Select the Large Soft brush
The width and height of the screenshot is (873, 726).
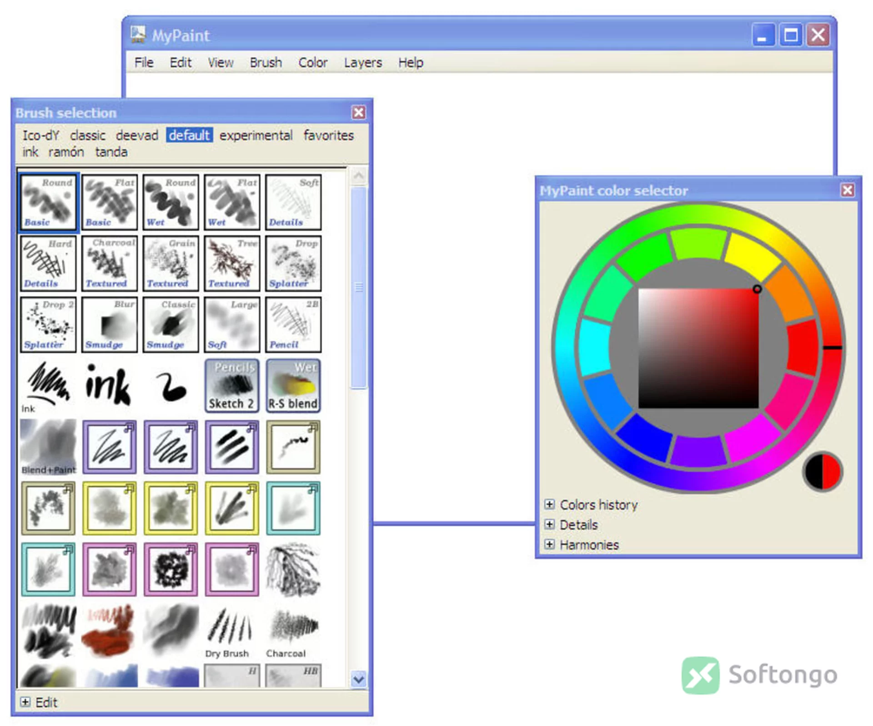(x=232, y=324)
